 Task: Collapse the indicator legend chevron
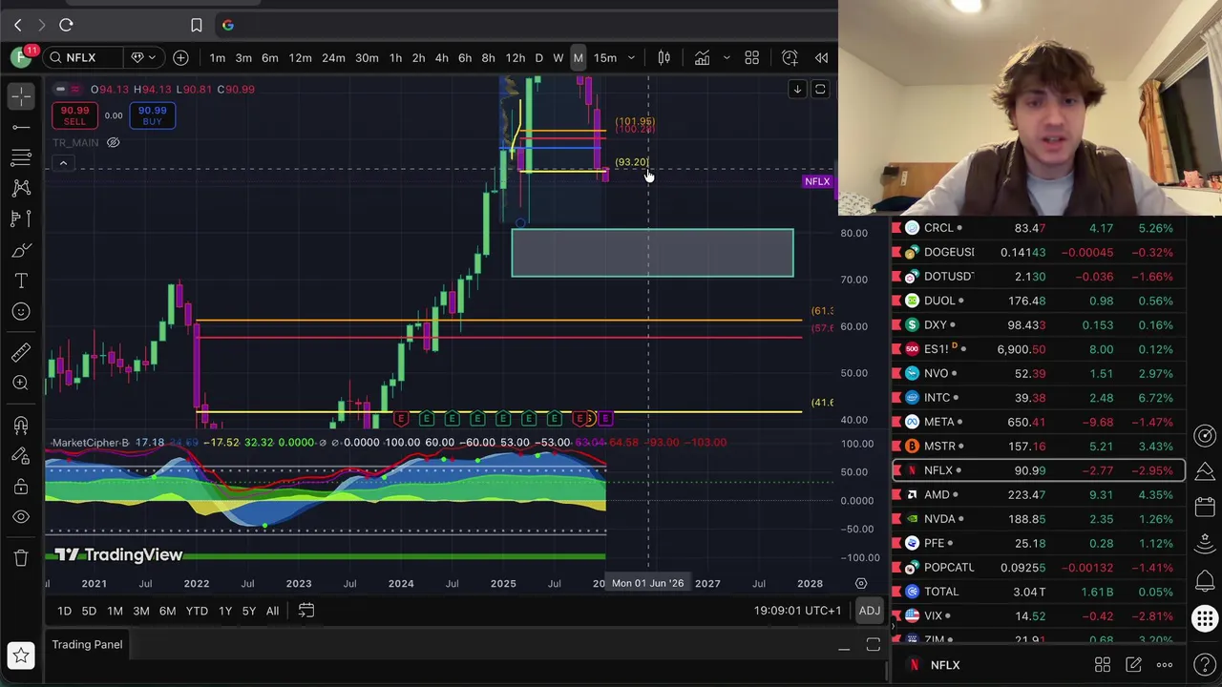point(63,164)
